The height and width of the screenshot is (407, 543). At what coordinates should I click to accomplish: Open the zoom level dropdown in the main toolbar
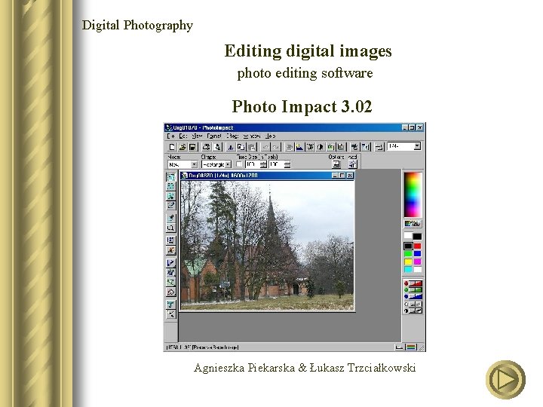point(417,146)
